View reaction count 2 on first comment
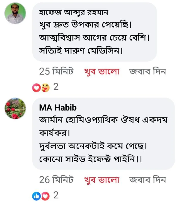 tap(56, 88)
